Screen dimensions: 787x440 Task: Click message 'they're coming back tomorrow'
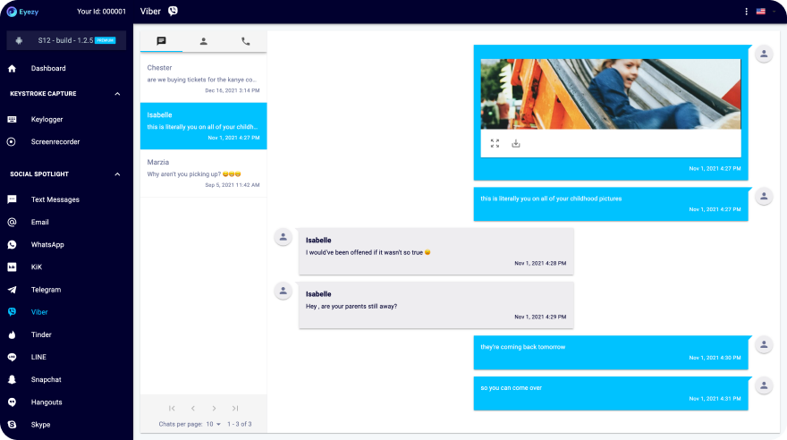610,352
